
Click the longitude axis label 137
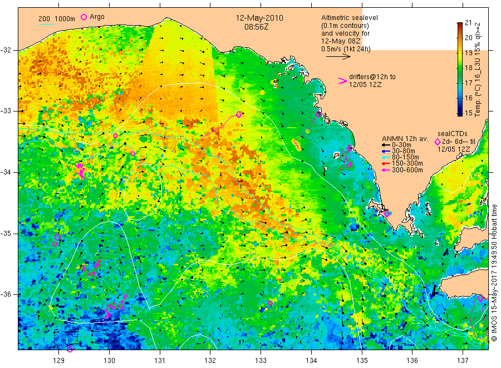tap(463, 361)
